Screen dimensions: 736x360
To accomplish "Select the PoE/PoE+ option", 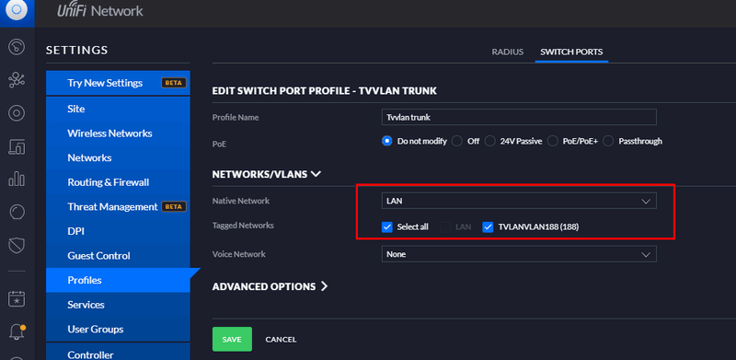I will (553, 141).
